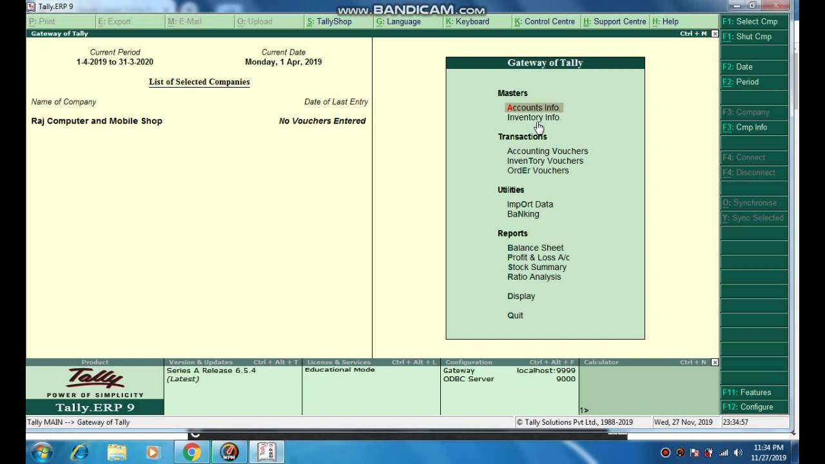Click the License & Services panel header
The width and height of the screenshot is (825, 464).
[371, 362]
